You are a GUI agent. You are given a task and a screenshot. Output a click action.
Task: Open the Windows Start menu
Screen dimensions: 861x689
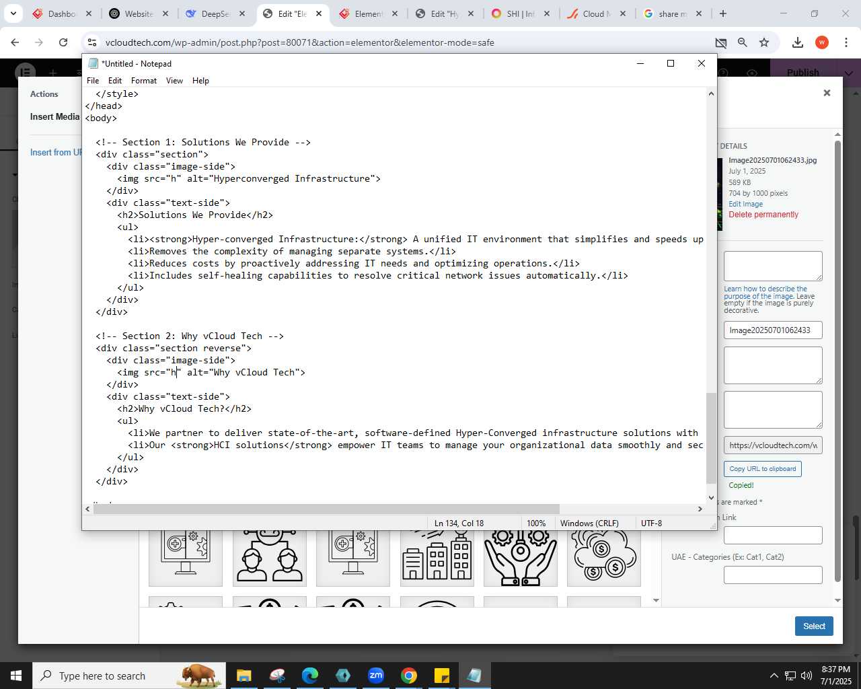[x=15, y=676]
